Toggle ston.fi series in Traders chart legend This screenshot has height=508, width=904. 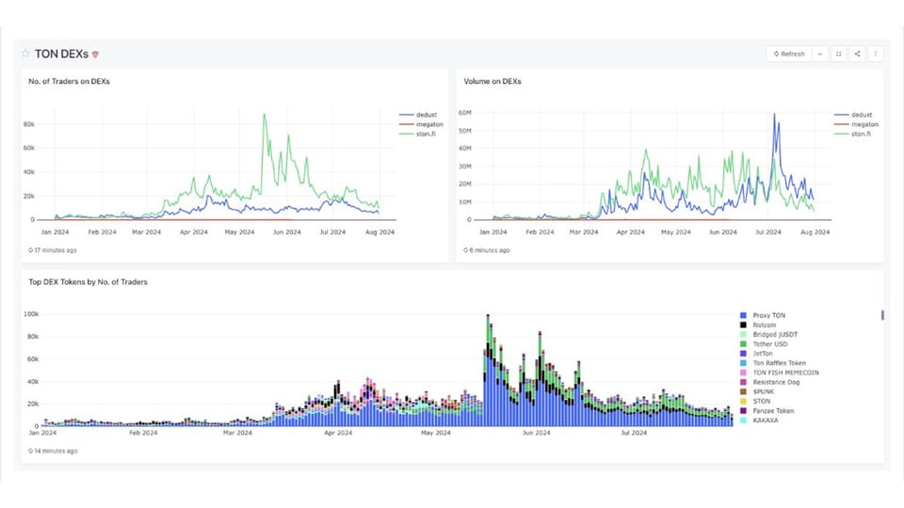(418, 134)
